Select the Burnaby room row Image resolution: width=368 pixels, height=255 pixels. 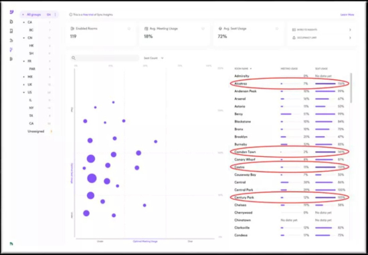click(x=290, y=144)
